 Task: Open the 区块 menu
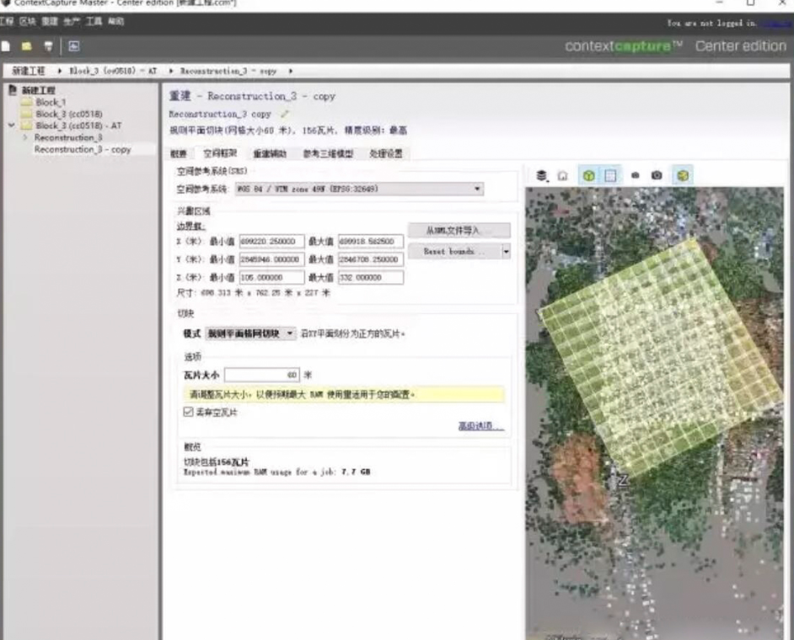pos(27,21)
